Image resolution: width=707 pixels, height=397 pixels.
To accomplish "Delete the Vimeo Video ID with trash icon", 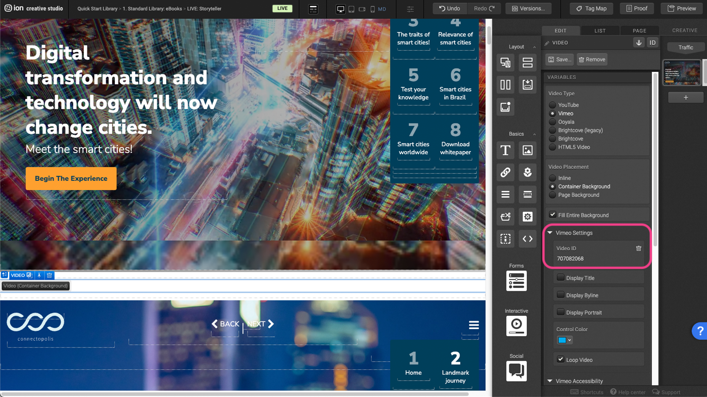I will pyautogui.click(x=639, y=248).
